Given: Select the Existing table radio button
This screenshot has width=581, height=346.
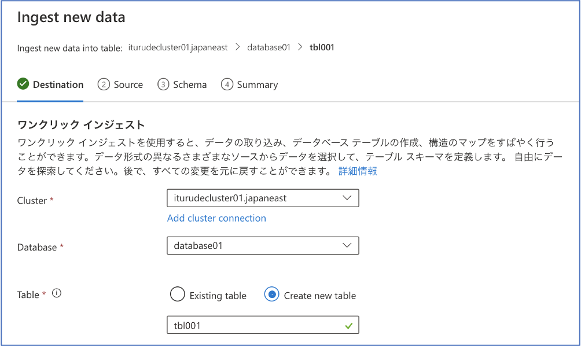Looking at the screenshot, I should pyautogui.click(x=178, y=295).
